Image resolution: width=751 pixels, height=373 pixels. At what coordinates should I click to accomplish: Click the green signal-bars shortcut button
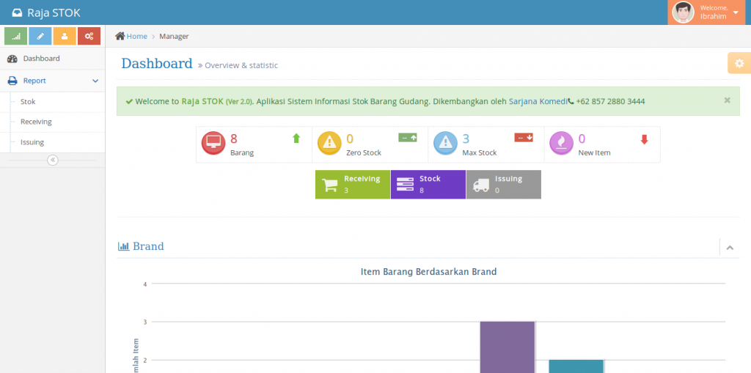click(16, 36)
